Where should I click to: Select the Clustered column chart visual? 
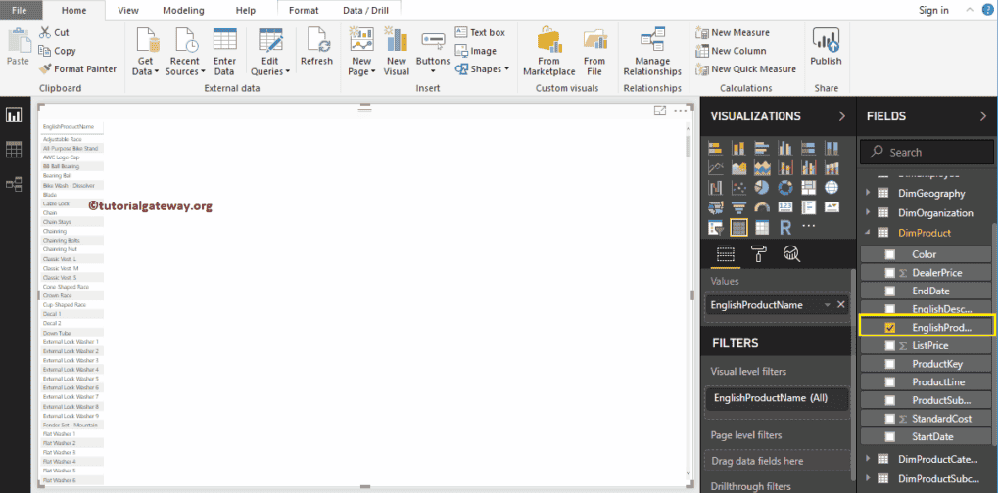[785, 148]
